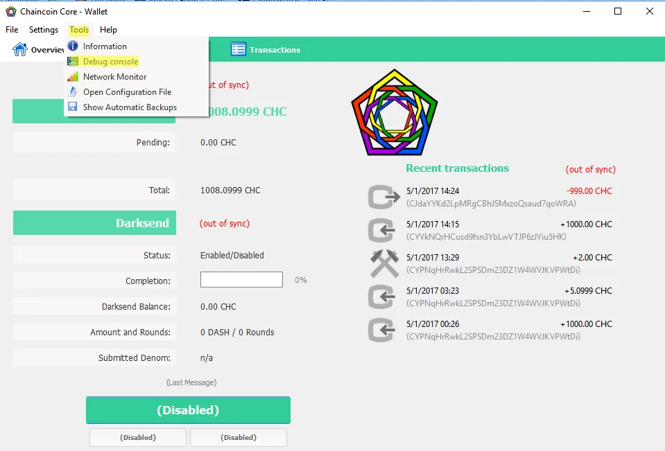Open the Debug console entry
This screenshot has height=451, width=665.
coord(136,62)
